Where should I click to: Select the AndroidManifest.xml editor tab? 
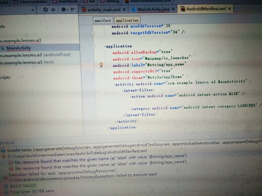coord(206,9)
